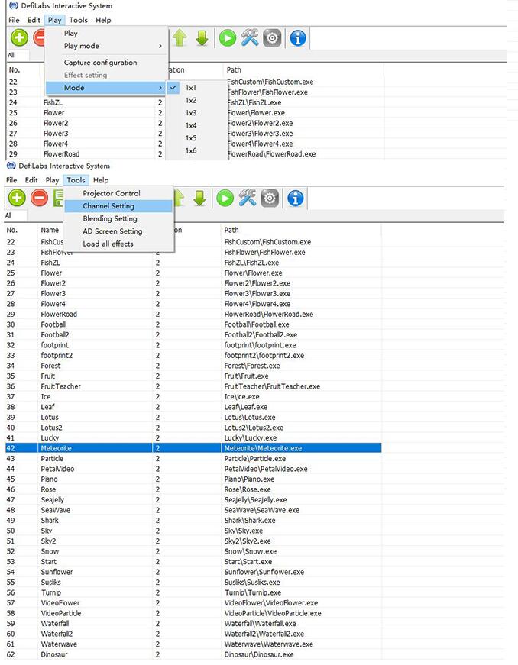Select the checked 1x1 mode option

190,88
